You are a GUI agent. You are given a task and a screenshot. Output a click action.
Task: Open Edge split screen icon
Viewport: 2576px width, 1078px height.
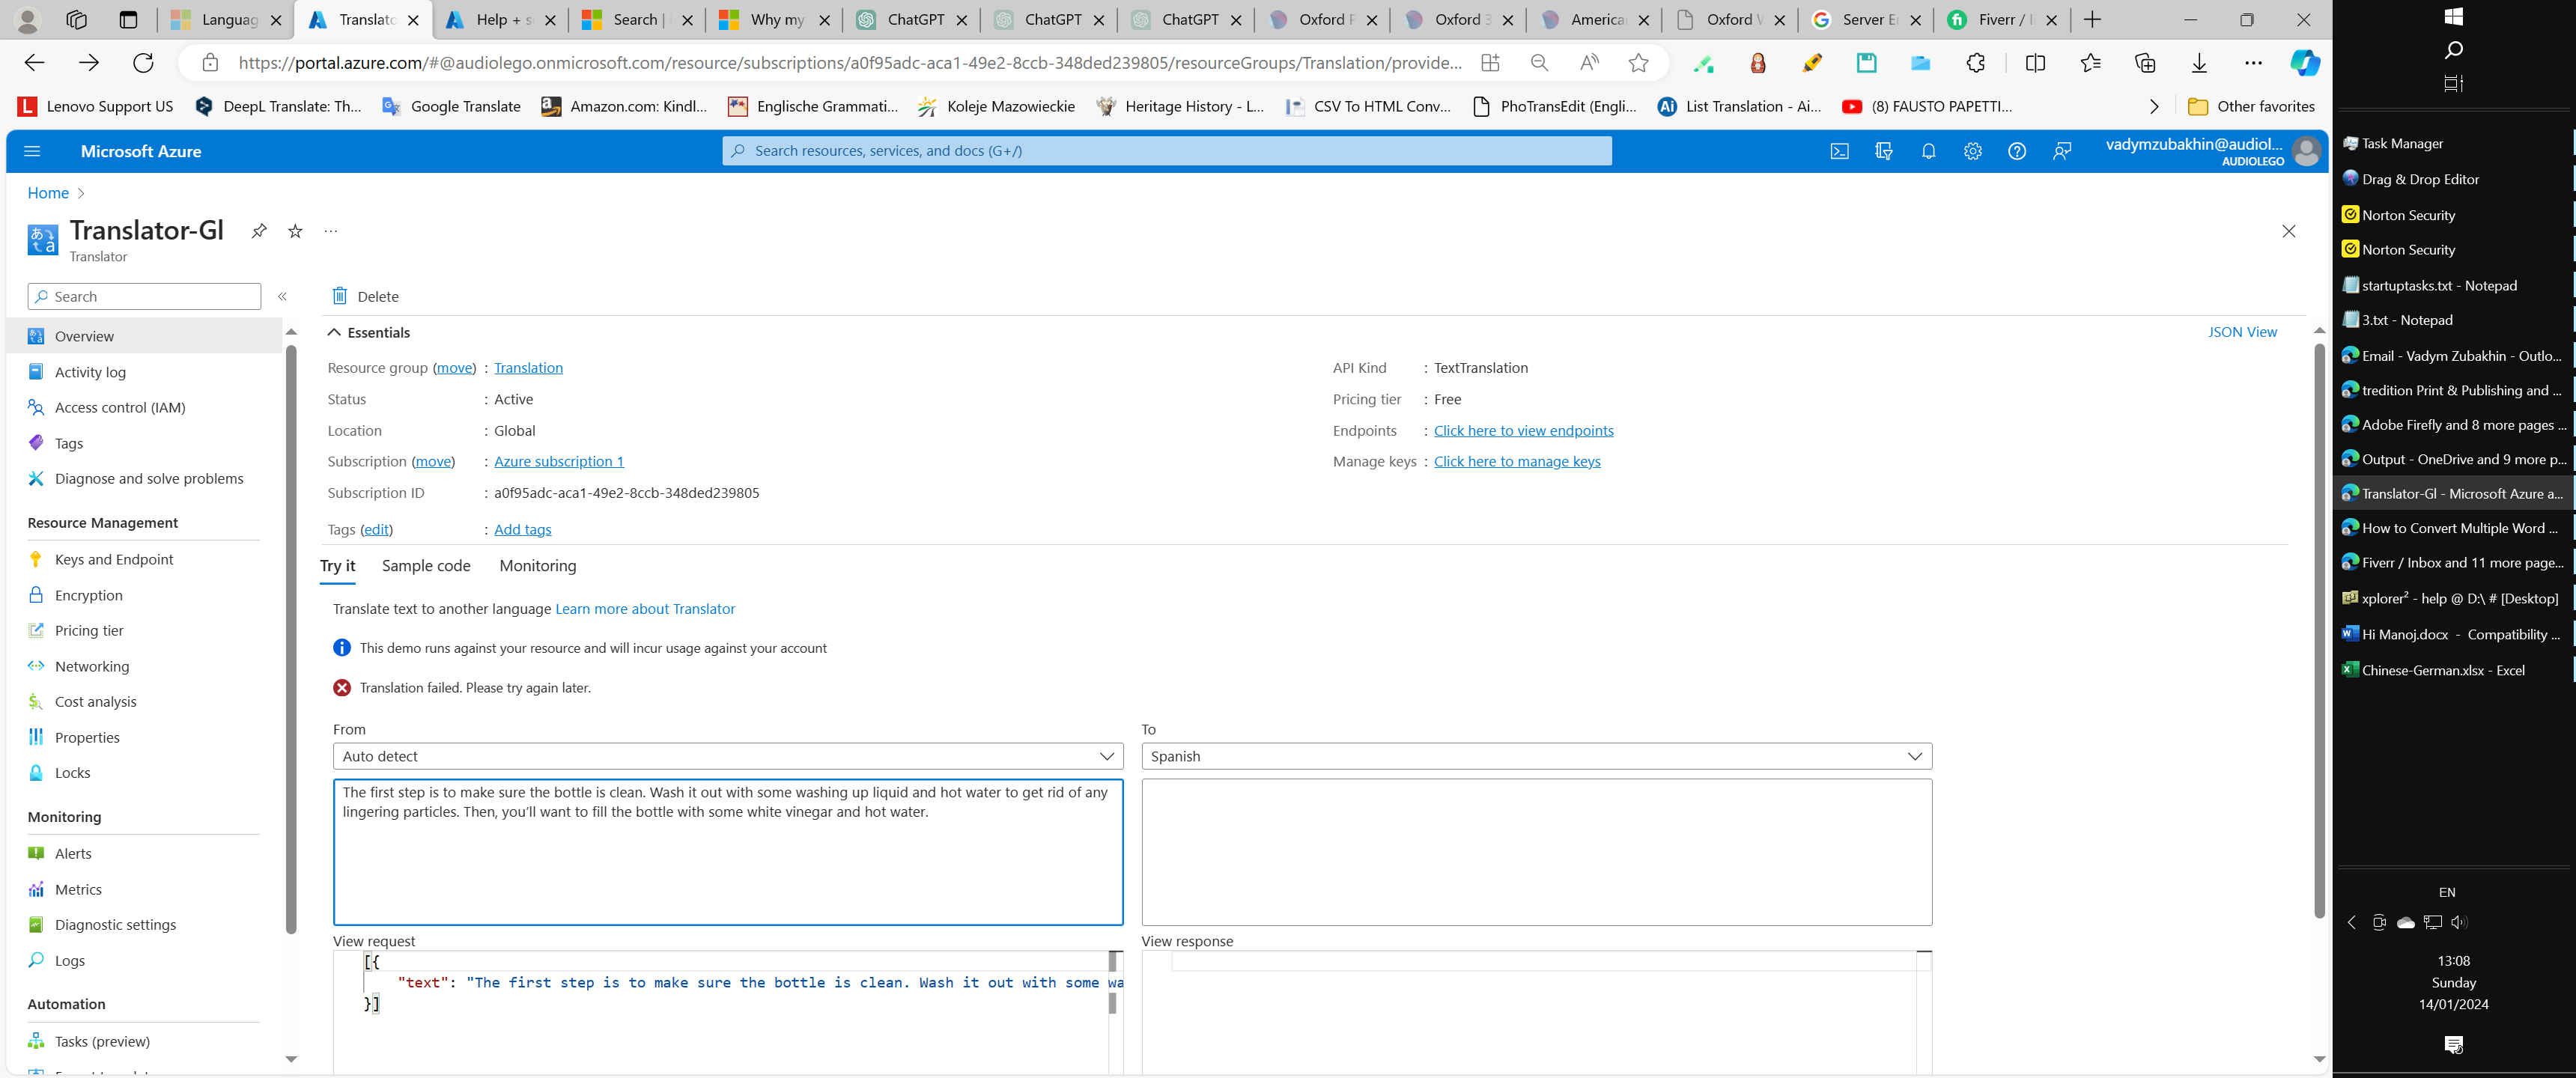(2035, 63)
